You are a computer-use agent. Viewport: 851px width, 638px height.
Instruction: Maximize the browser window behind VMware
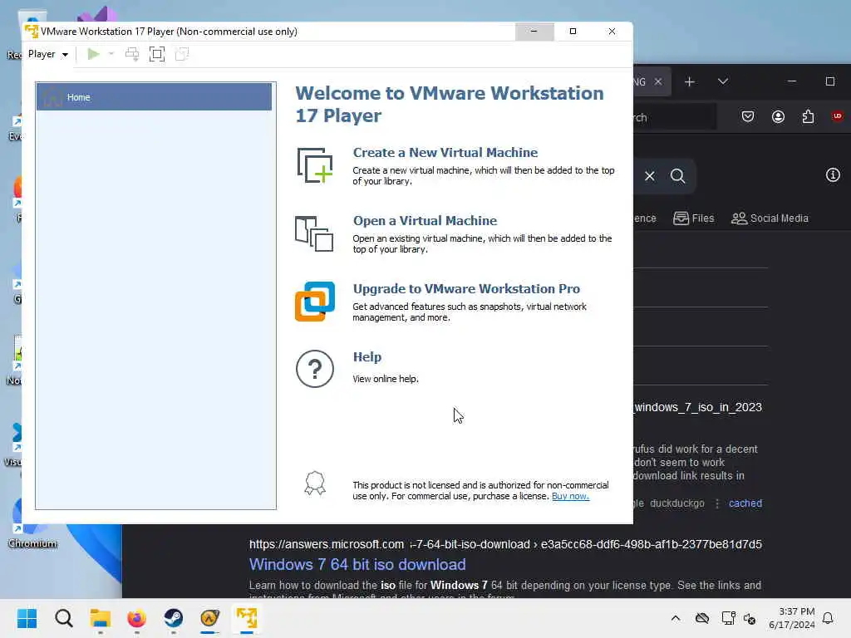[830, 81]
